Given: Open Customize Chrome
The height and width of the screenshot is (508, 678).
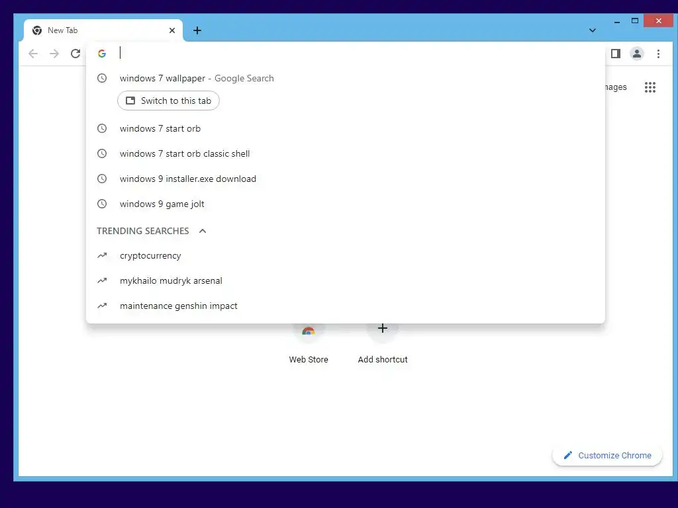Looking at the screenshot, I should click(607, 455).
